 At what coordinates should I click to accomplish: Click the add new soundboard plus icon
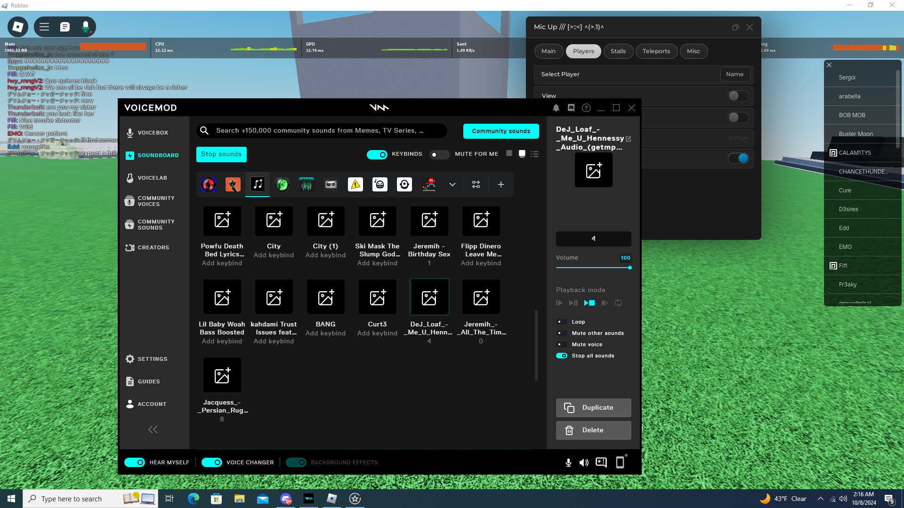(501, 184)
